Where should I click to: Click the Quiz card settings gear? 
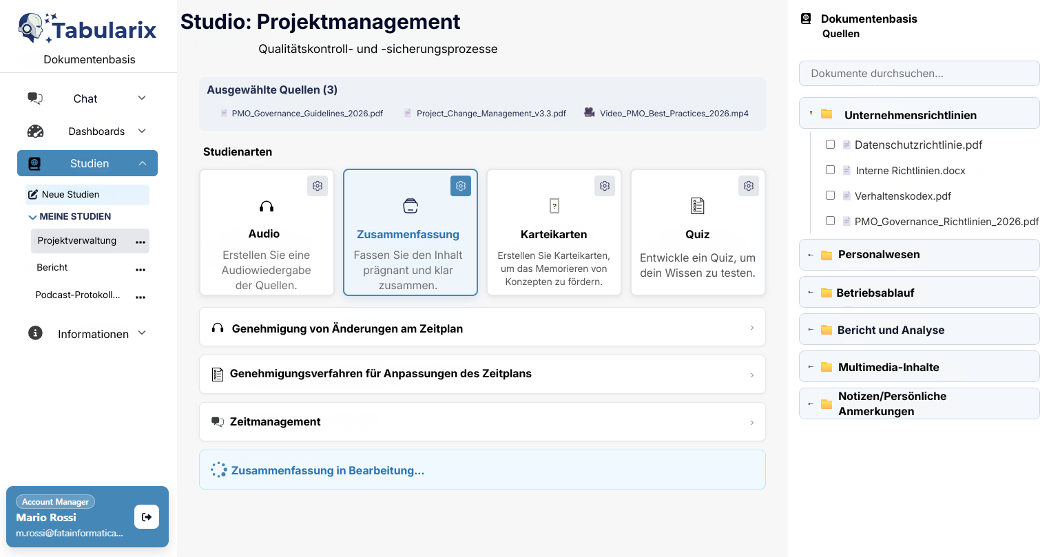748,186
